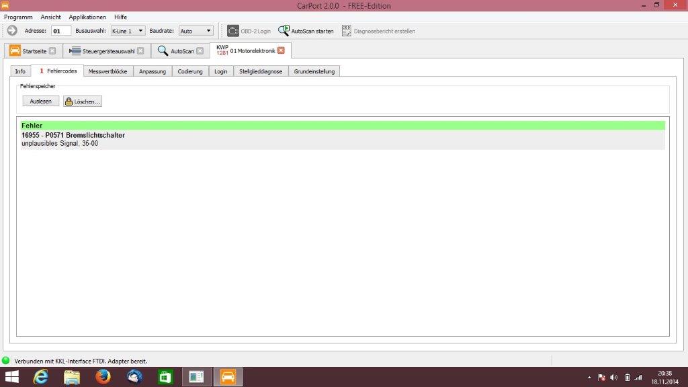Click the locked Löschen... button
This screenshot has width=688, height=387.
(x=83, y=101)
